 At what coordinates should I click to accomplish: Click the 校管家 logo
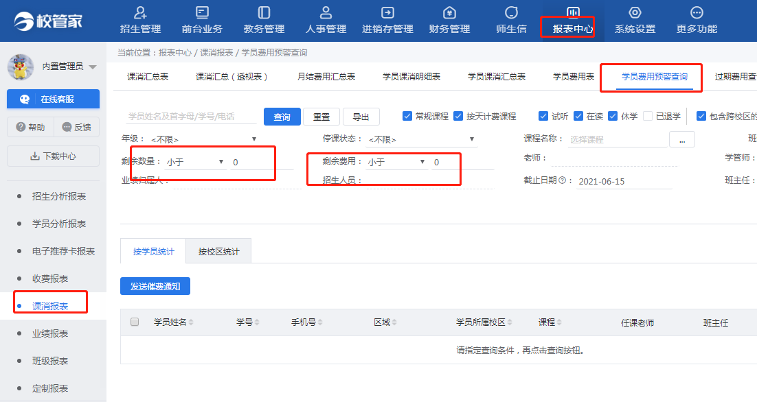[48, 21]
